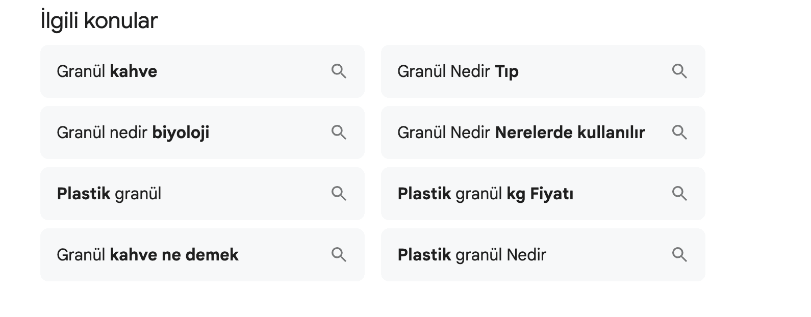The width and height of the screenshot is (811, 317).
Task: Open the Granül Nedir Tıp suggestion
Action: 458,71
